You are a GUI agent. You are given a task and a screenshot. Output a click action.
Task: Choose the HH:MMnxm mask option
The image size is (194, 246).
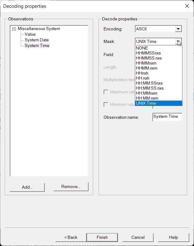158,93
